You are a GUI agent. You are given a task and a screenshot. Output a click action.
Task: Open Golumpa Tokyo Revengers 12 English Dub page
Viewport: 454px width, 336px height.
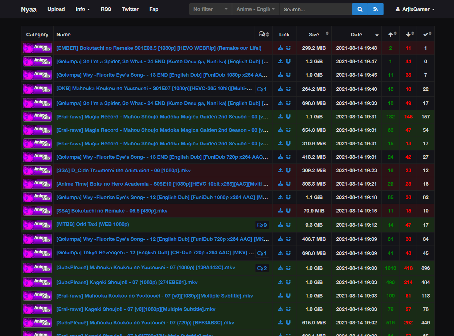155,252
